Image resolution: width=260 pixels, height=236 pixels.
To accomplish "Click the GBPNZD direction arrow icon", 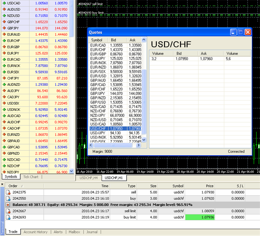I will click(x=4, y=153).
